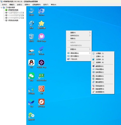Choose 所有设置(A) in the submenu
The image size is (121, 125).
(103, 69)
